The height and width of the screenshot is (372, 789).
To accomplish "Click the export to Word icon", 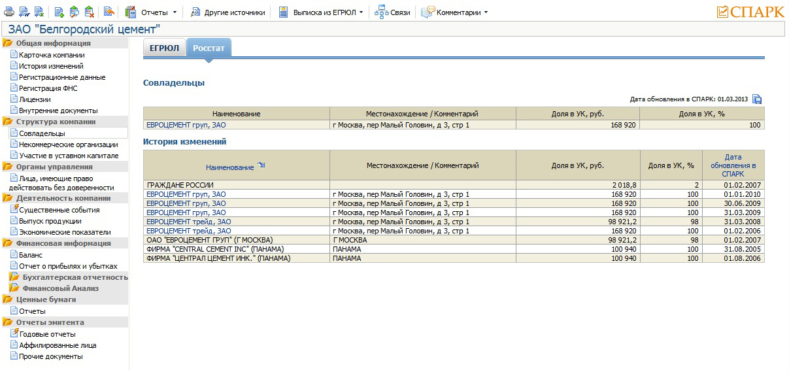I will [24, 12].
